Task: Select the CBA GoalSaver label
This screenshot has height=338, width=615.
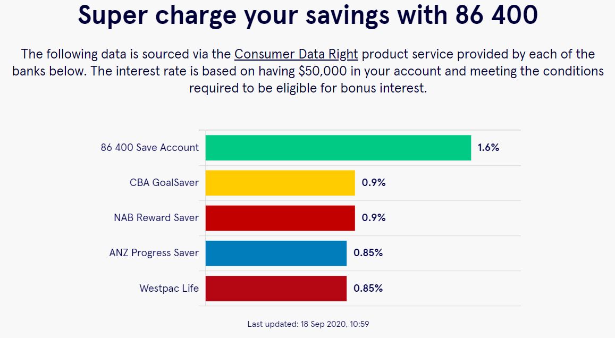Action: pos(164,183)
